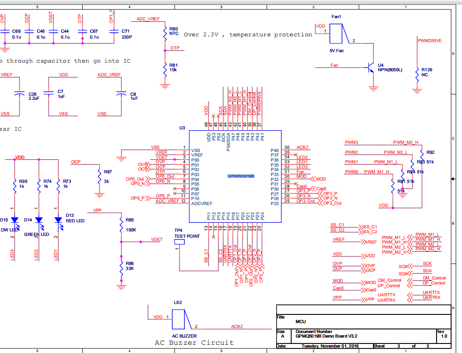This screenshot has height=353, width=462.
Task: Select the D13 RED LED label
Action: coord(75,218)
